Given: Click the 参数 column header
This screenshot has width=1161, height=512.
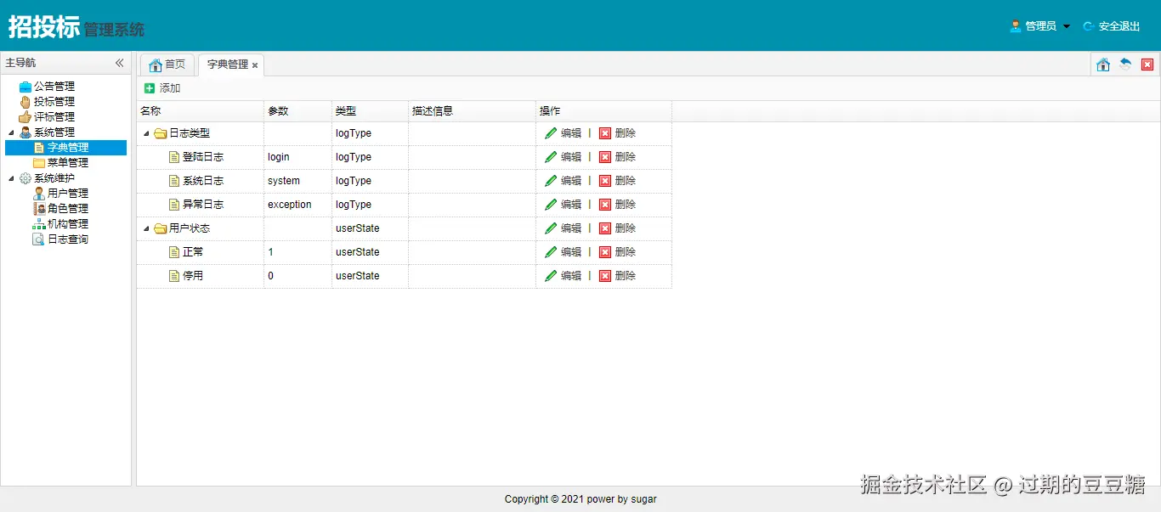Looking at the screenshot, I should [298, 111].
